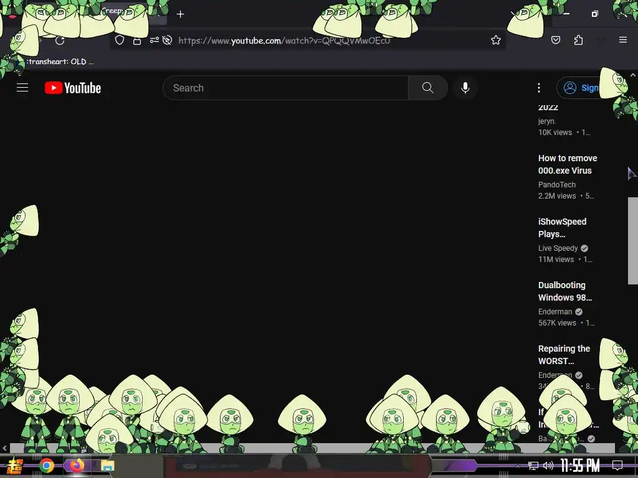This screenshot has width=638, height=478.
Task: Click the magnifier search button
Action: [427, 88]
